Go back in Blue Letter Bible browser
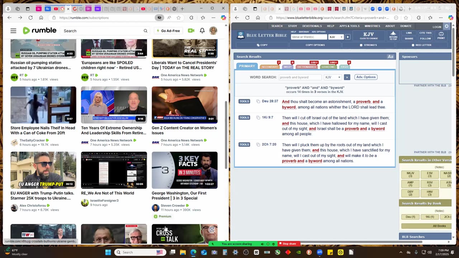This screenshot has width=459, height=258. [237, 18]
